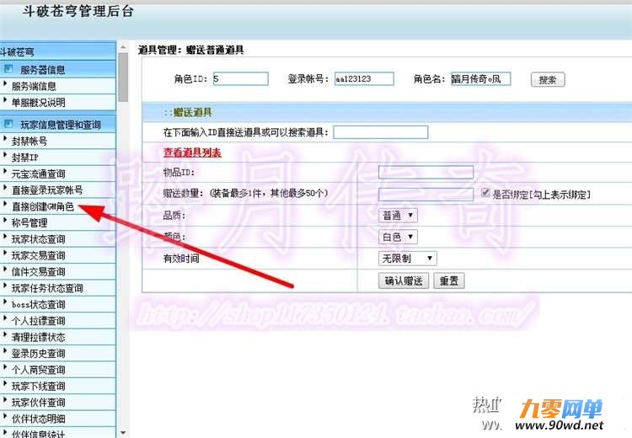Select 个人商贸查询 in sidebar

[38, 370]
